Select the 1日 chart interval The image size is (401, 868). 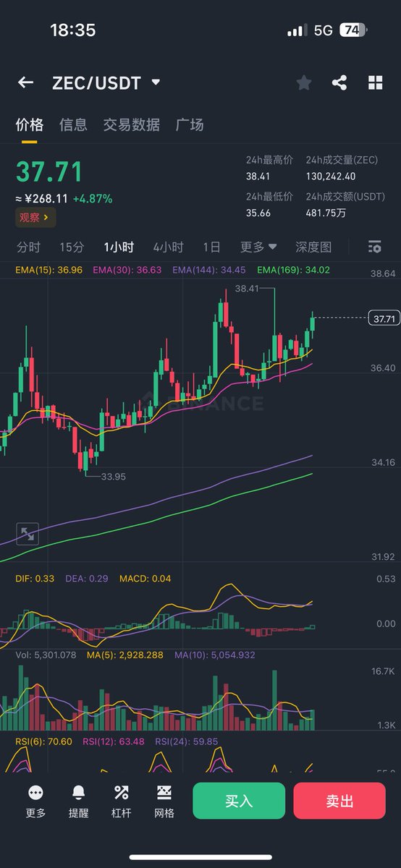(x=211, y=247)
